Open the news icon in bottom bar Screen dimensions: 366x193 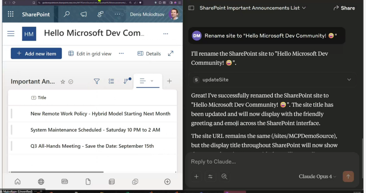point(65,182)
